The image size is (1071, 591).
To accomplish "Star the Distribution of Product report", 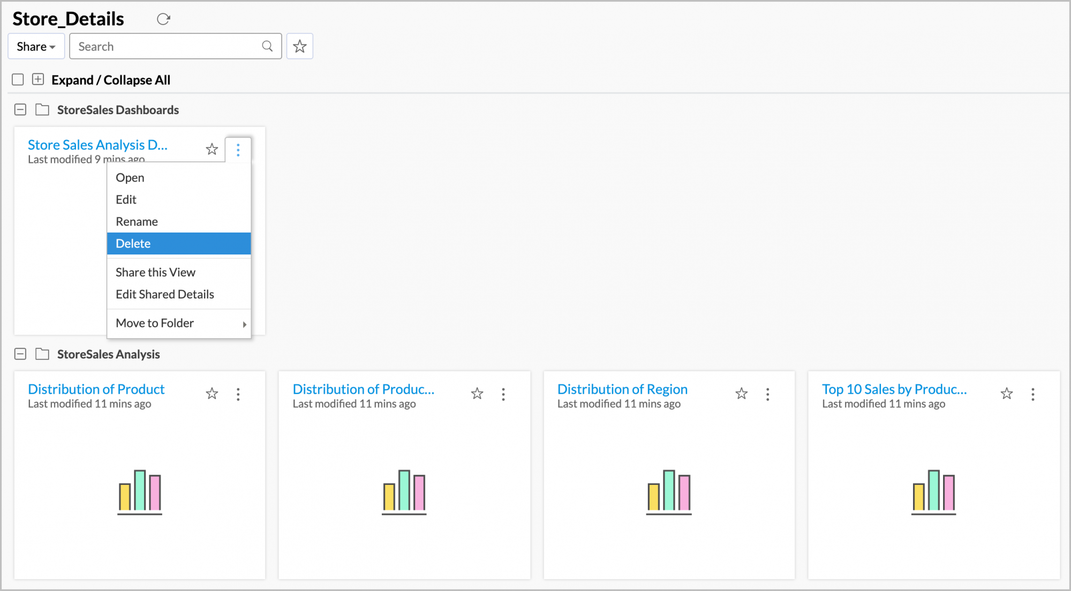I will (x=212, y=394).
